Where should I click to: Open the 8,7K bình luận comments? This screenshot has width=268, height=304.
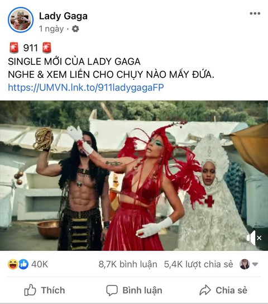[x=128, y=264]
